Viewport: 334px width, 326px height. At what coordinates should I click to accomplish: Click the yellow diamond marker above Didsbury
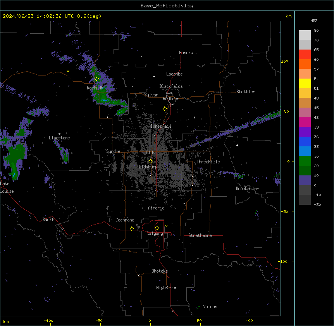click(x=150, y=161)
